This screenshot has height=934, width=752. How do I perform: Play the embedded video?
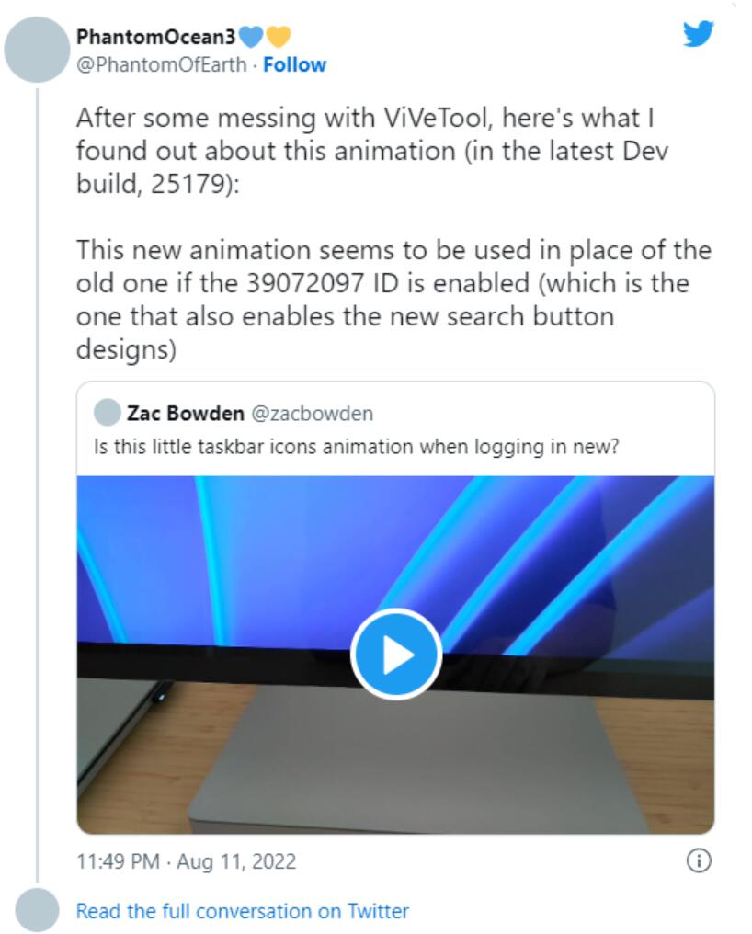pyautogui.click(x=395, y=654)
